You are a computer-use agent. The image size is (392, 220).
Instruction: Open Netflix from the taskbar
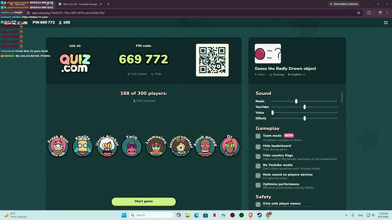[x=215, y=215]
